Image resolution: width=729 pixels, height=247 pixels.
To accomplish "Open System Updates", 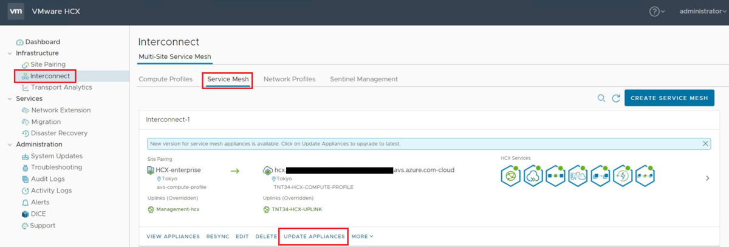I will point(56,156).
